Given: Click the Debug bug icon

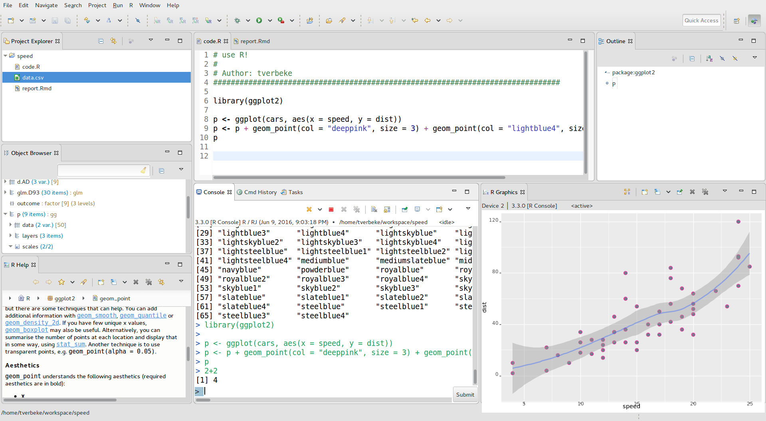Looking at the screenshot, I should [238, 20].
